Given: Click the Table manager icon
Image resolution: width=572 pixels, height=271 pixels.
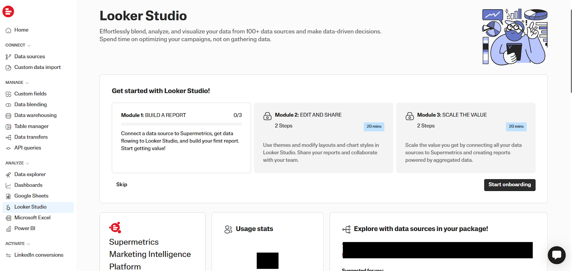Looking at the screenshot, I should click(x=8, y=126).
